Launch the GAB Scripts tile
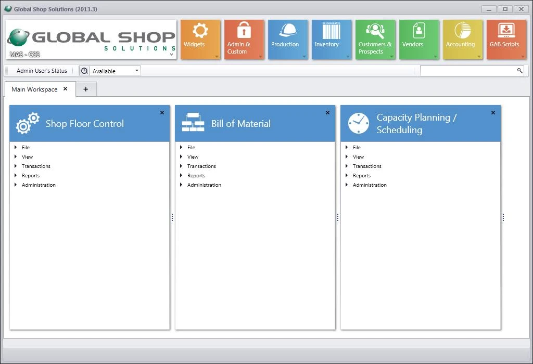The height and width of the screenshot is (364, 533). (506, 39)
